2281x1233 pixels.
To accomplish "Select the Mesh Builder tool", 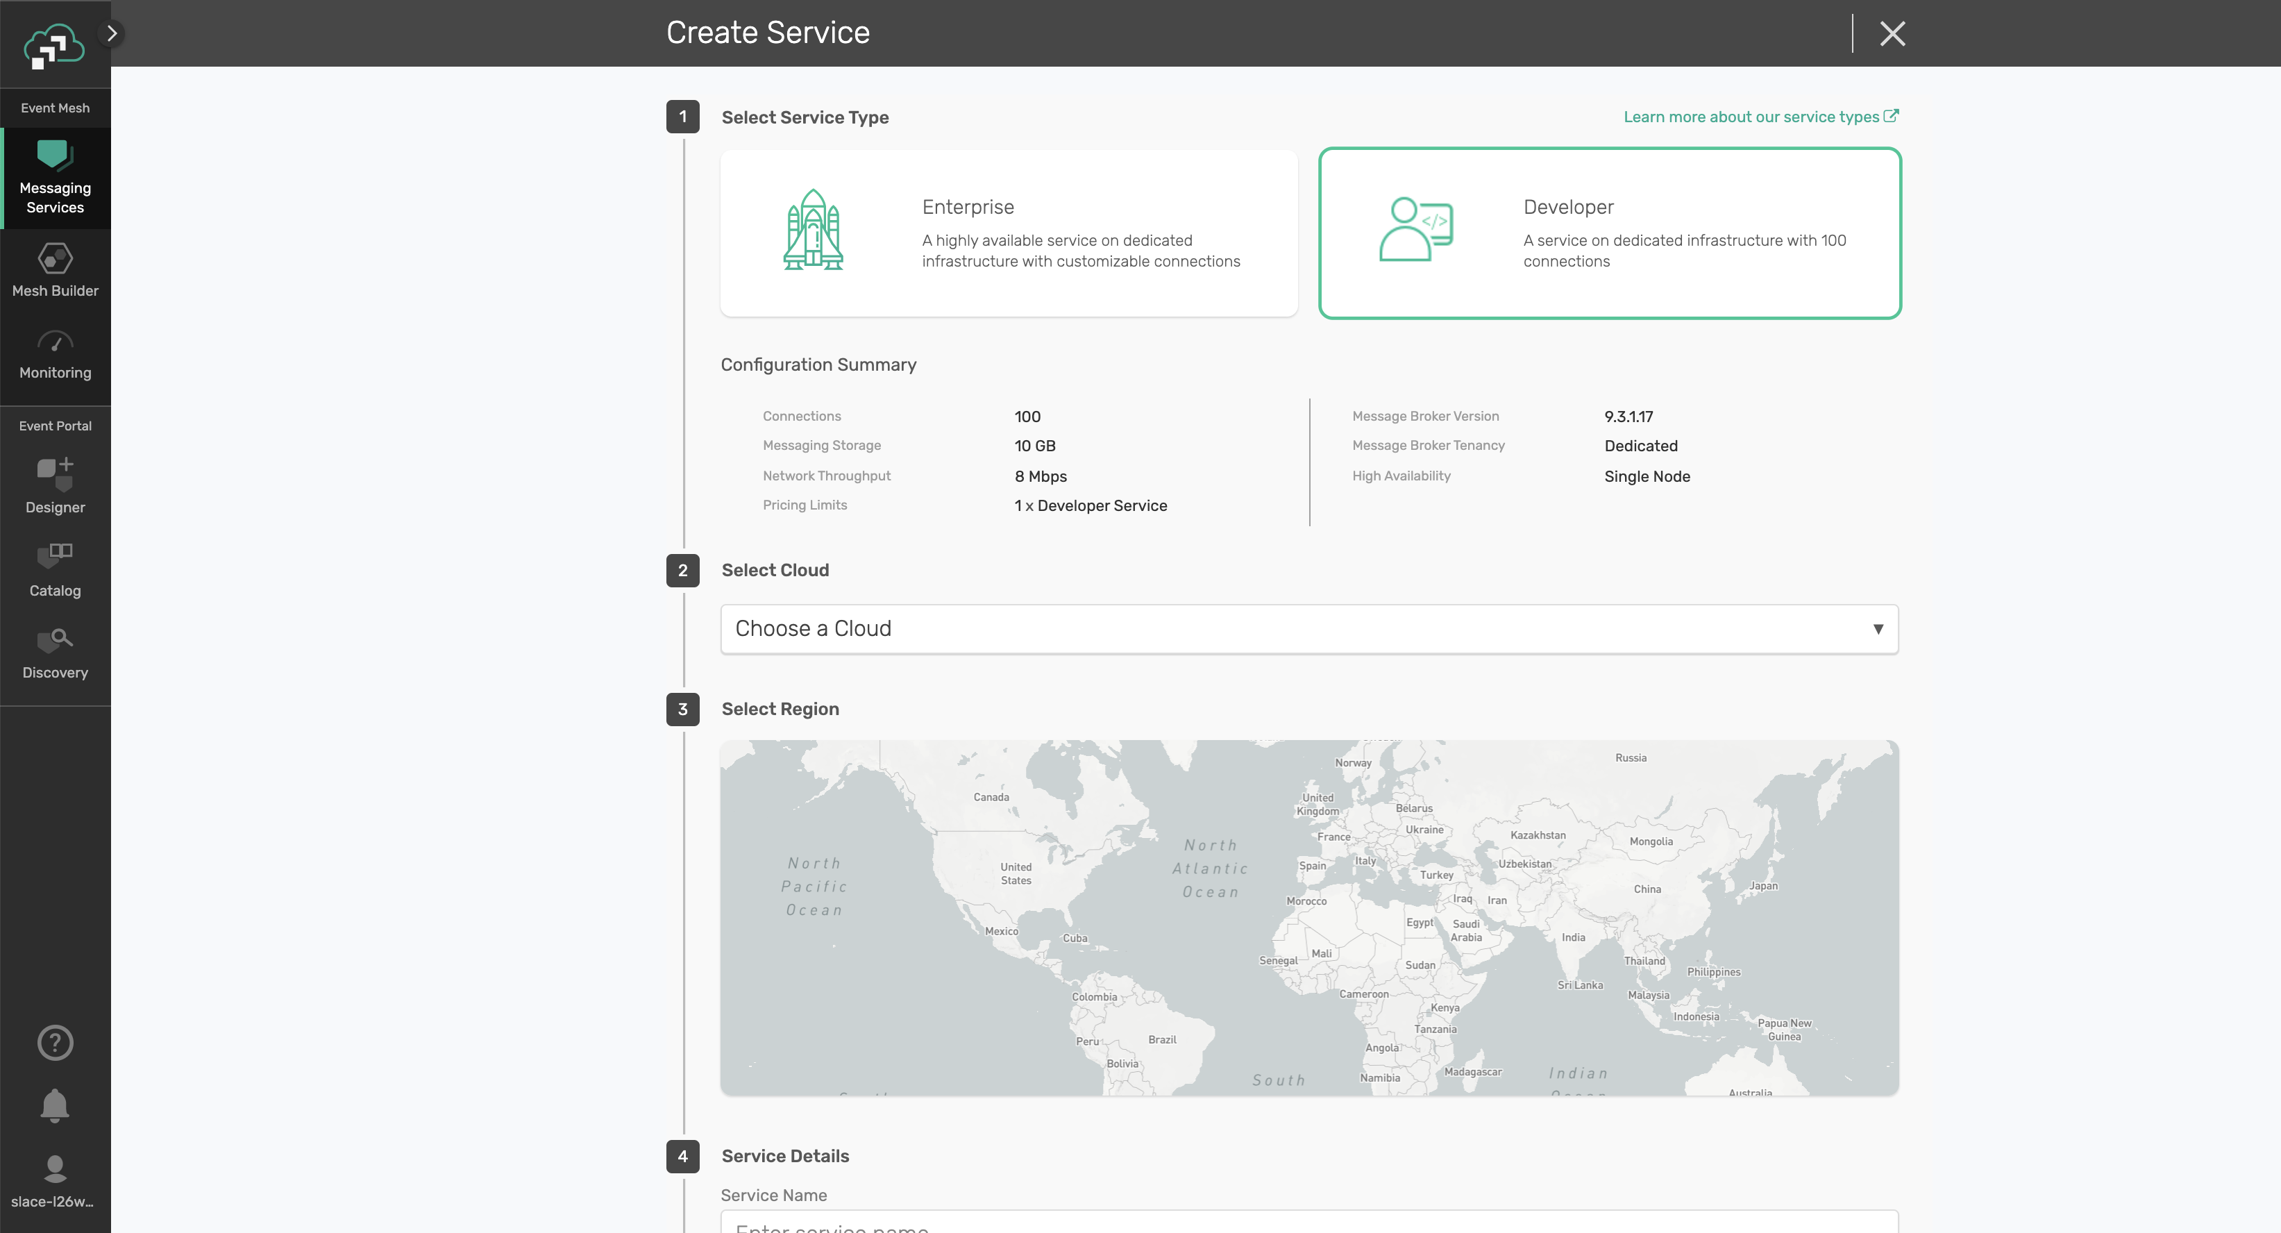I will 55,270.
